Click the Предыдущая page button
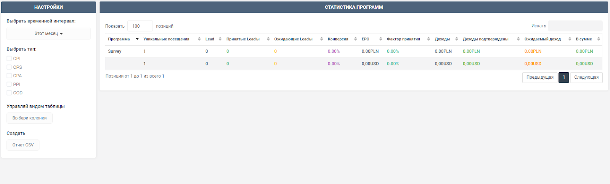 coord(539,78)
